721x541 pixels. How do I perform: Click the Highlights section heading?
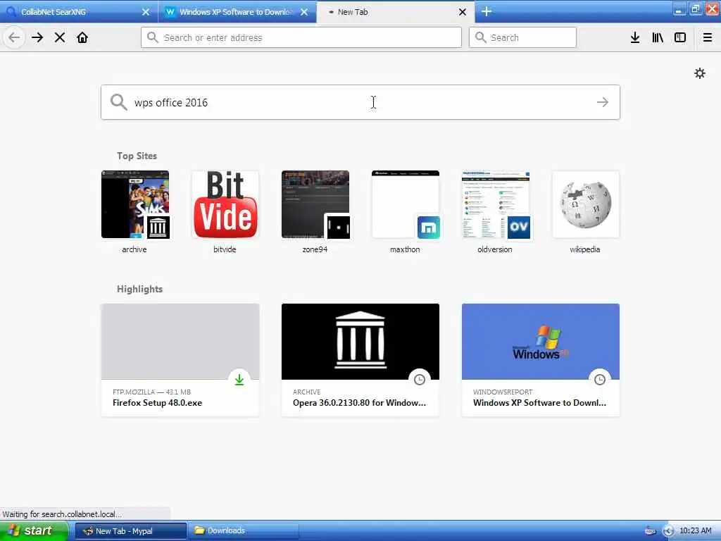(x=140, y=289)
